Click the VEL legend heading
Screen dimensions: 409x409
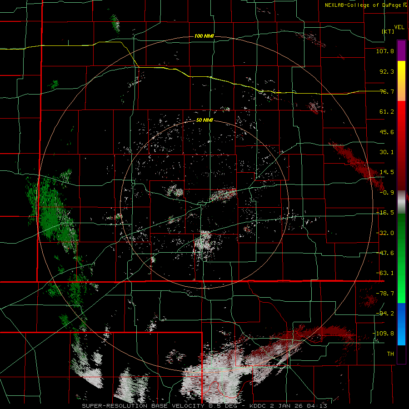pyautogui.click(x=399, y=27)
